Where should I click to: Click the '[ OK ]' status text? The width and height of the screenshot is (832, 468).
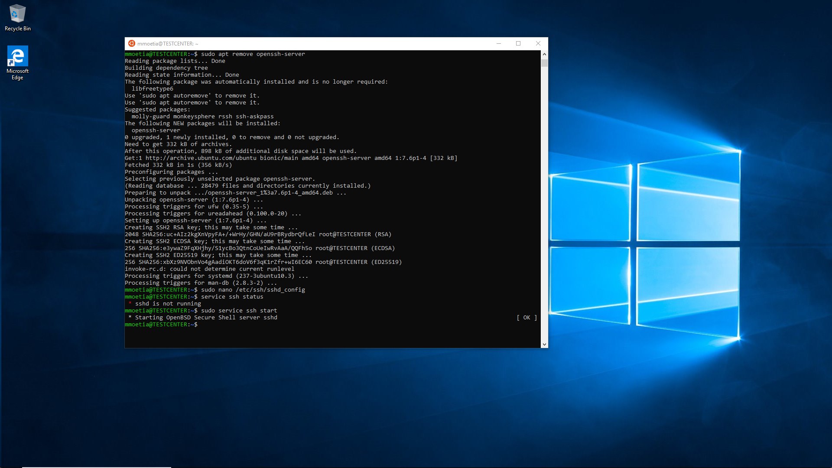click(x=527, y=318)
